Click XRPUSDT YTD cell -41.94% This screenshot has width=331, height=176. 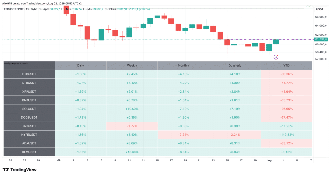(x=286, y=91)
